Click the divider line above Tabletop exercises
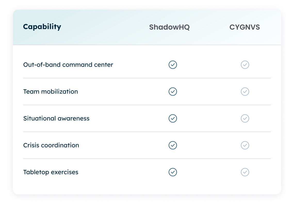The width and height of the screenshot is (294, 204). [147, 159]
